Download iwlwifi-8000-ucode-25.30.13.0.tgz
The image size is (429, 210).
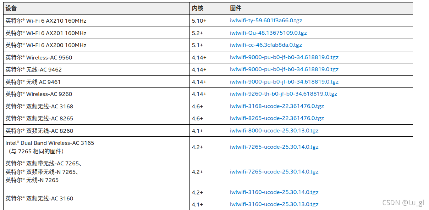click(x=274, y=131)
